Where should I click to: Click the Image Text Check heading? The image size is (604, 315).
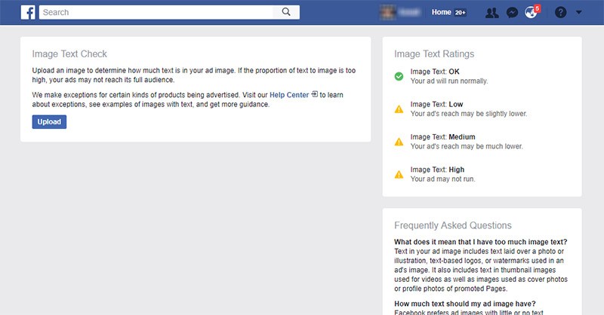pyautogui.click(x=69, y=54)
